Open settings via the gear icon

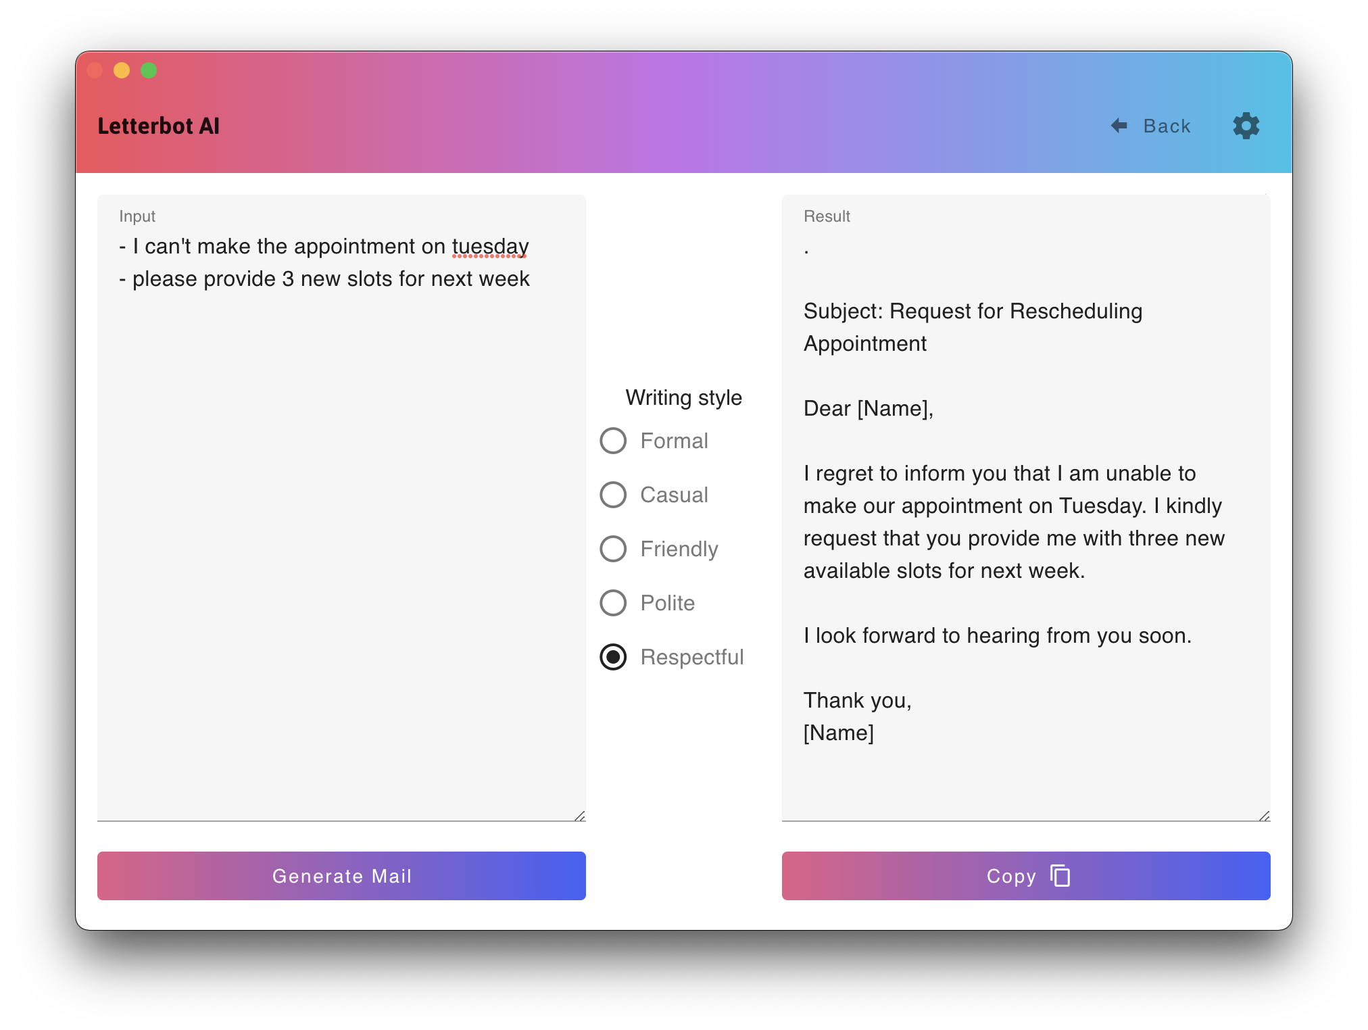1246,126
